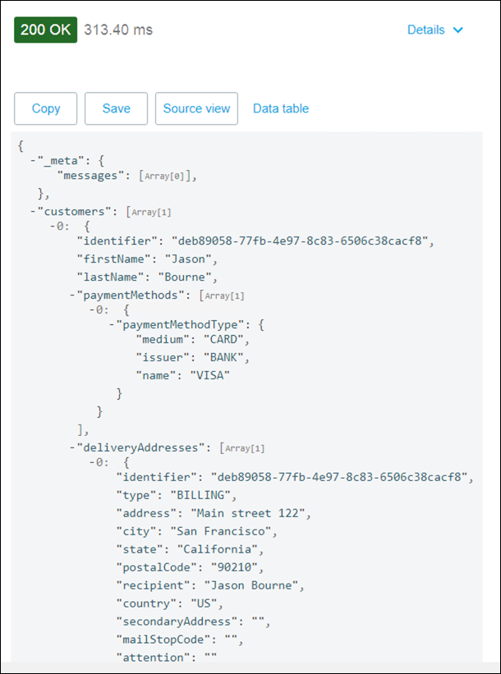Collapse the "paymentMethods" array
Image resolution: width=501 pixels, height=674 pixels.
click(71, 296)
